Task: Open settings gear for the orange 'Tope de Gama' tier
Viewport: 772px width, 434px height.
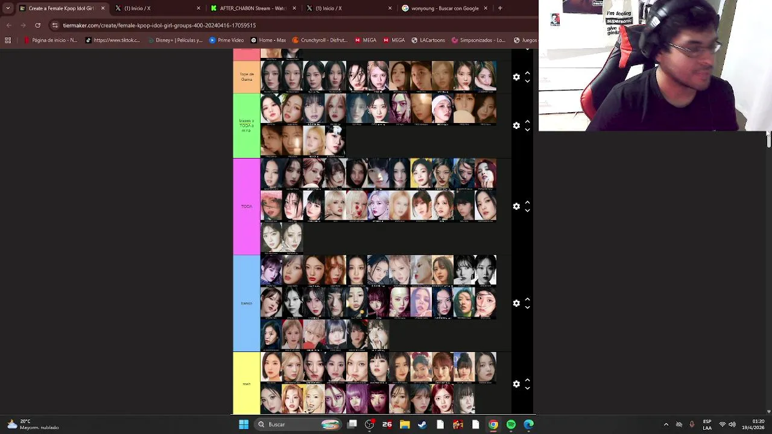Action: (x=516, y=77)
